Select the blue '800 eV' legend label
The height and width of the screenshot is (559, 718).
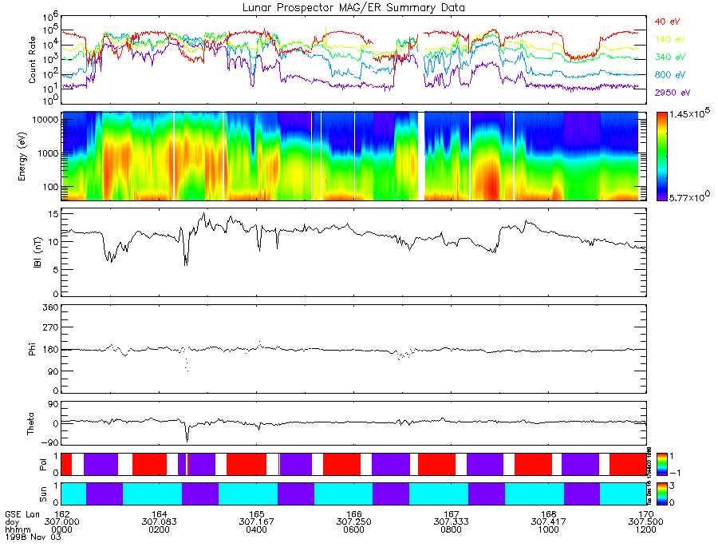(x=670, y=75)
